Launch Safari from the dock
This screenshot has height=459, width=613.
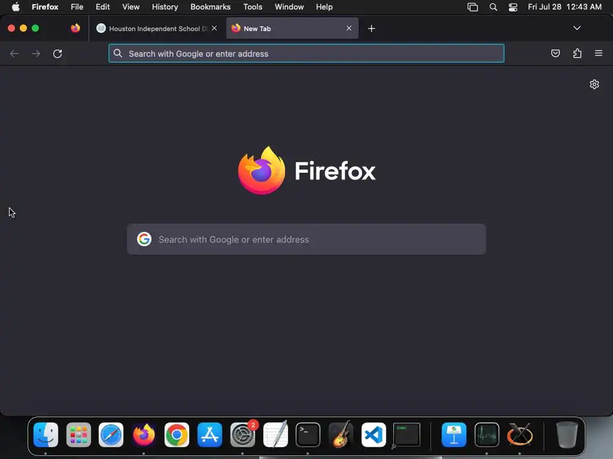click(x=111, y=434)
